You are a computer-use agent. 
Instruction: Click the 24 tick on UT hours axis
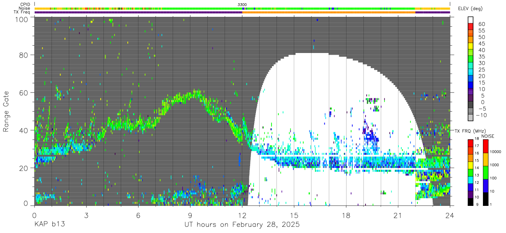tap(450, 215)
